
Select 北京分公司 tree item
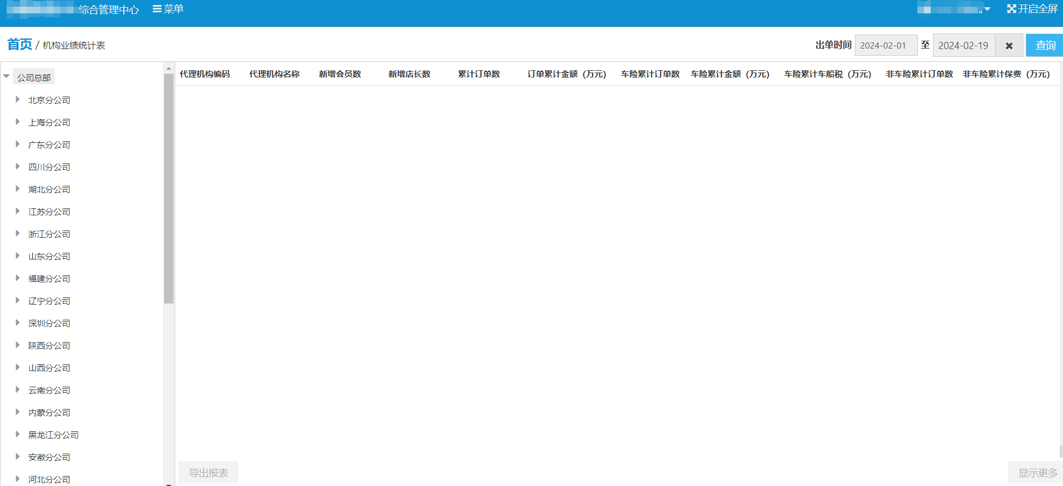[x=49, y=100]
